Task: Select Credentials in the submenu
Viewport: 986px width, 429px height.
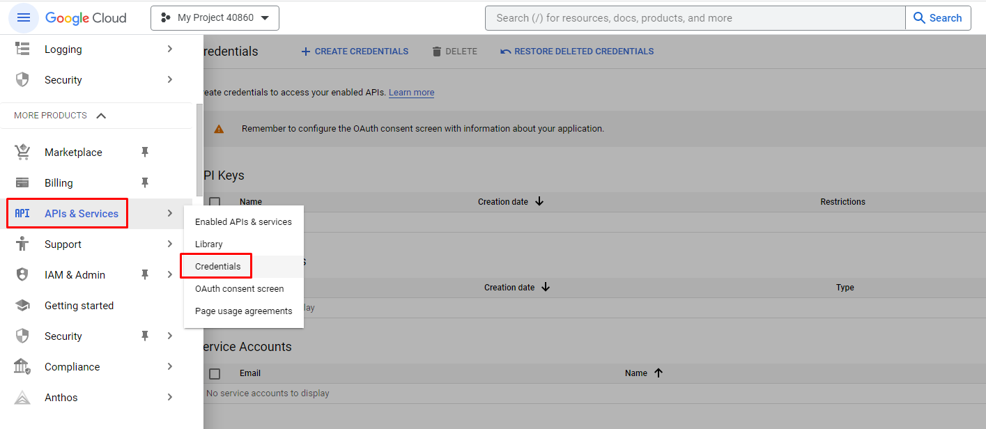Action: [243, 266]
